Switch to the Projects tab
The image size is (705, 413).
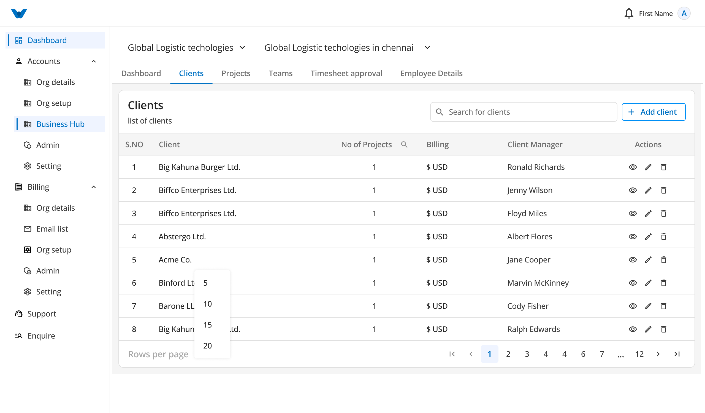tap(236, 73)
